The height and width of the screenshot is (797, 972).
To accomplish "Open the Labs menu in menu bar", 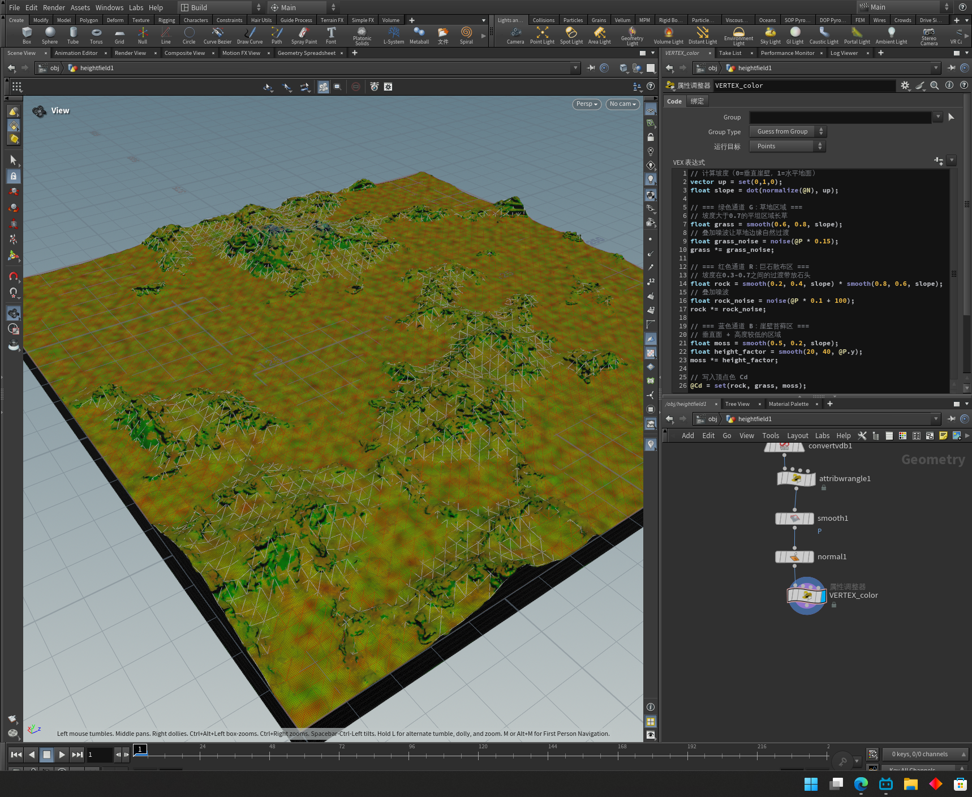I will [x=136, y=7].
